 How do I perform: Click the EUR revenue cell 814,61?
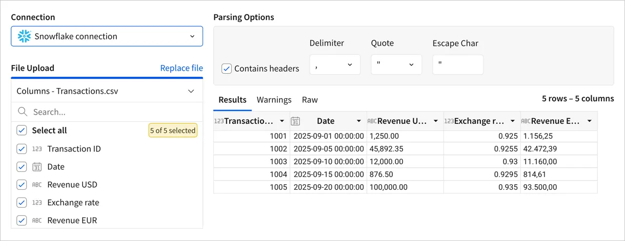[559, 174]
